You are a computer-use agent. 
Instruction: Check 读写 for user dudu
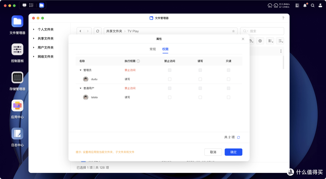[x=200, y=79]
